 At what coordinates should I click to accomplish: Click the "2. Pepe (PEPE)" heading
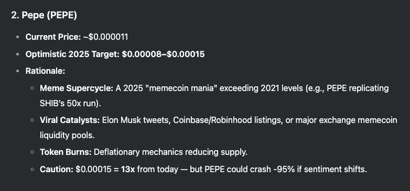44,15
